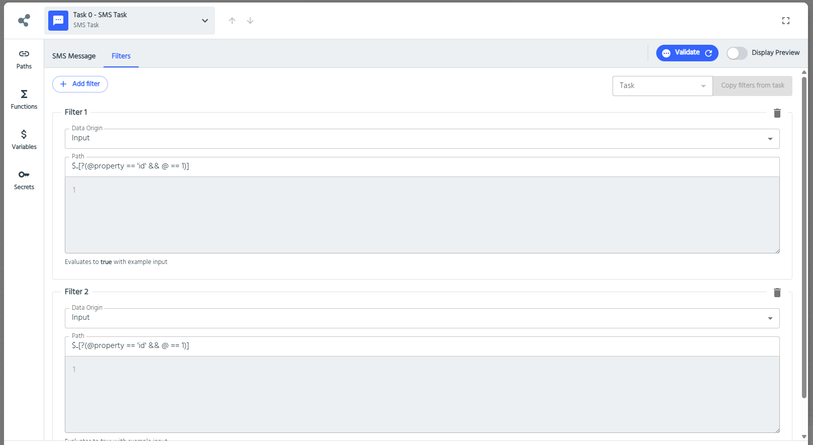This screenshot has height=445, width=813.
Task: Open Filter 2 Data Origin dropdown
Action: [422, 318]
